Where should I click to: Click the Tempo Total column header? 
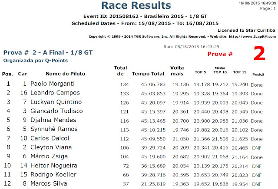coord(148,74)
